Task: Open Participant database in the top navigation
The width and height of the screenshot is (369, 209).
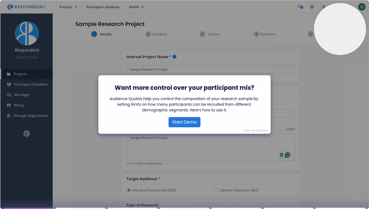Action: [x=103, y=7]
